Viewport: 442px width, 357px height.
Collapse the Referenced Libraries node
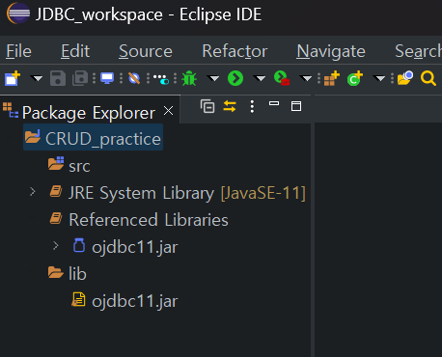(33, 218)
